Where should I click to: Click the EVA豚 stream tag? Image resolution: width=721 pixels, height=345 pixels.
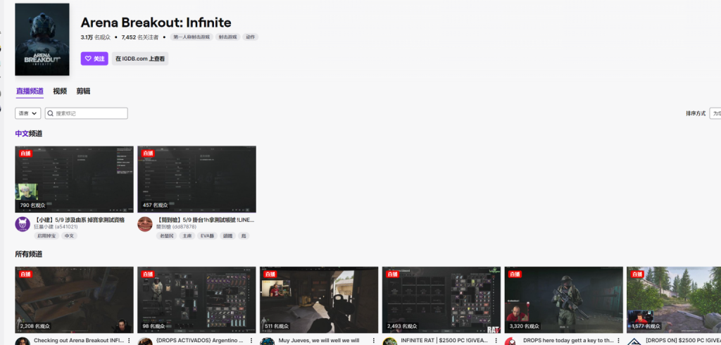point(208,236)
